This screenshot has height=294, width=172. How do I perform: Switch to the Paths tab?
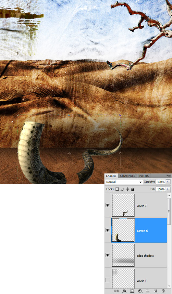tap(144, 176)
